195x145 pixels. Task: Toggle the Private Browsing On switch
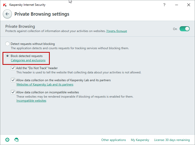click(x=185, y=29)
